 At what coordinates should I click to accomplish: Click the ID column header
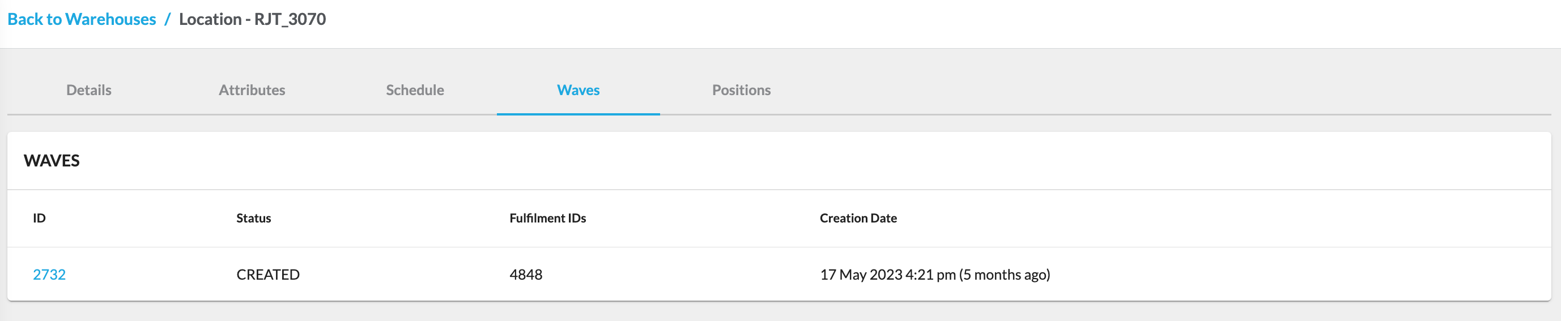40,218
